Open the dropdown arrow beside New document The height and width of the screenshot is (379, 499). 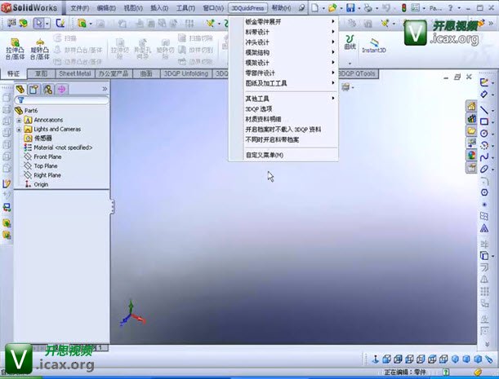(x=323, y=8)
